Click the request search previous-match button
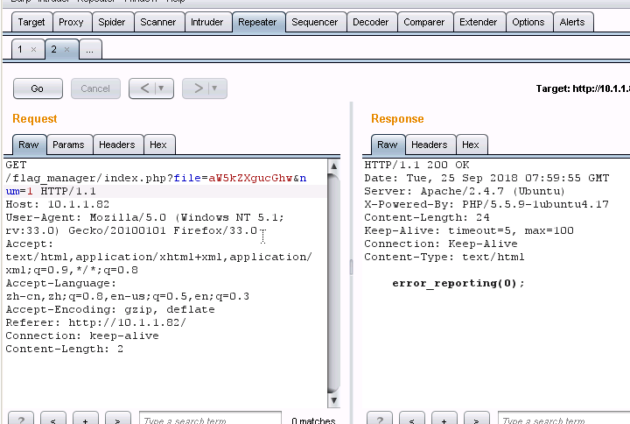This screenshot has height=424, width=630. [53, 420]
